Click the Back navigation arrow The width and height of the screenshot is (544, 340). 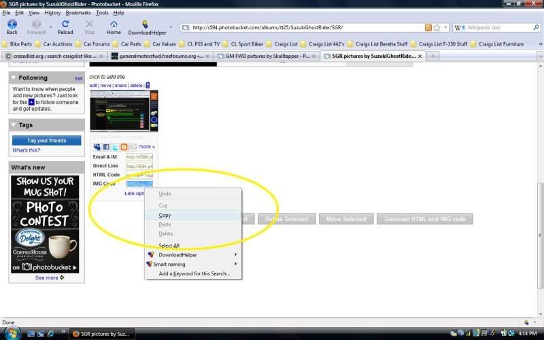click(12, 24)
